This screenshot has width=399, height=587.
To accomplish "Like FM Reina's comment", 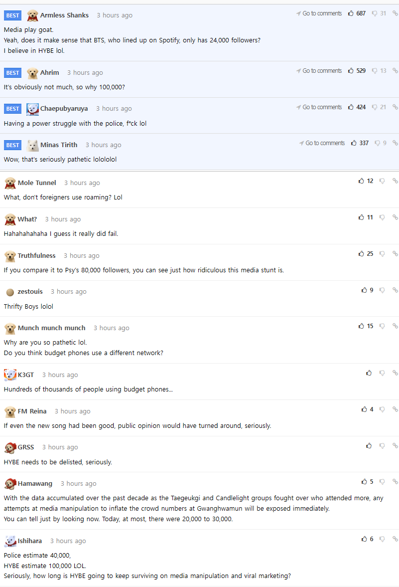I will pyautogui.click(x=364, y=409).
